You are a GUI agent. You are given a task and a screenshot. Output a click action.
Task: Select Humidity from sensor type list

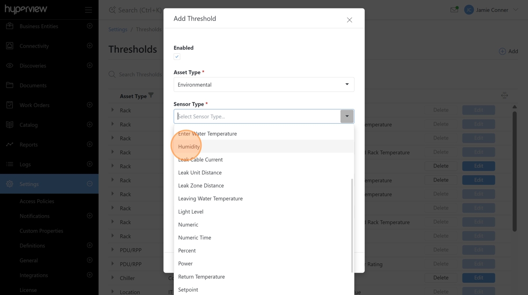(x=189, y=147)
